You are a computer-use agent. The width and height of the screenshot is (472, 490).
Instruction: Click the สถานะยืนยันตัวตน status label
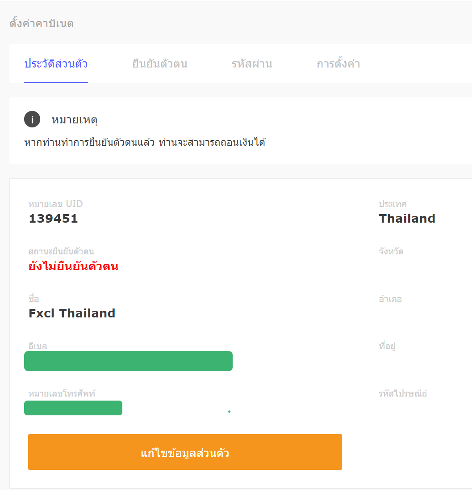click(60, 251)
